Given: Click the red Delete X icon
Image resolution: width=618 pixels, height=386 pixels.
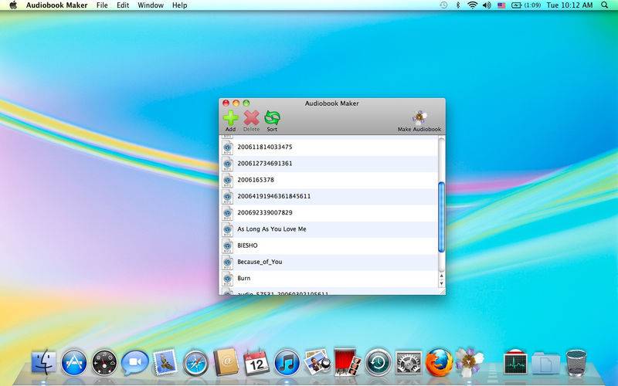Looking at the screenshot, I should click(251, 118).
